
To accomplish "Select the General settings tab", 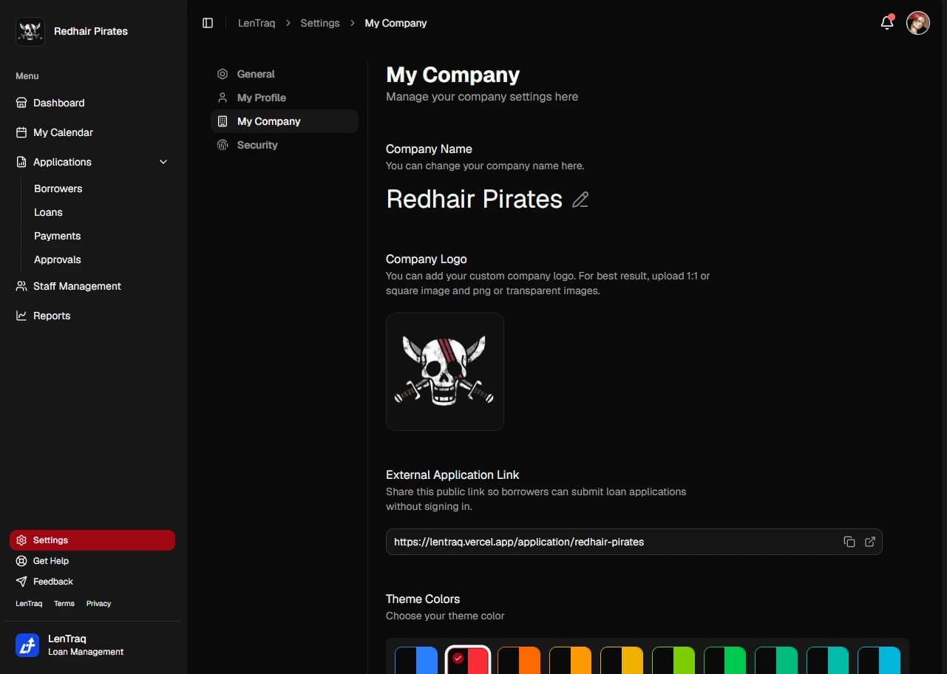I will pos(285,74).
